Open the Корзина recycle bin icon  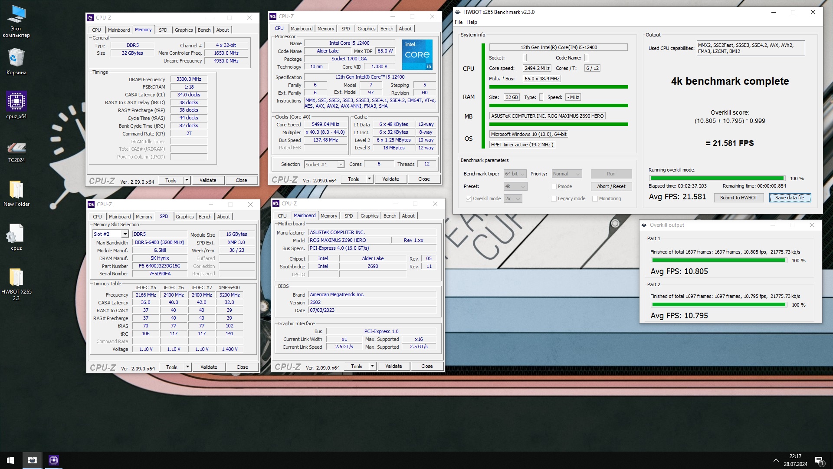point(16,62)
